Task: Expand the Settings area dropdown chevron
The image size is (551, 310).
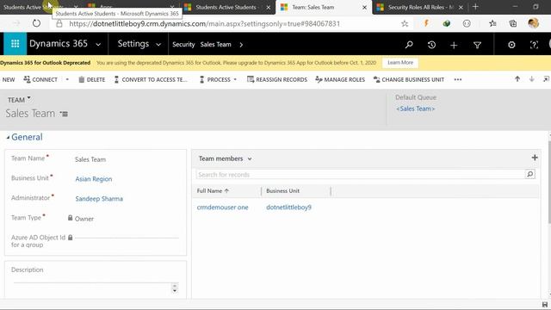Action: click(x=158, y=45)
